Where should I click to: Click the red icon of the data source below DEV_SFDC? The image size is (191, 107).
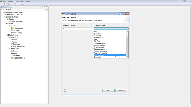click(10, 49)
